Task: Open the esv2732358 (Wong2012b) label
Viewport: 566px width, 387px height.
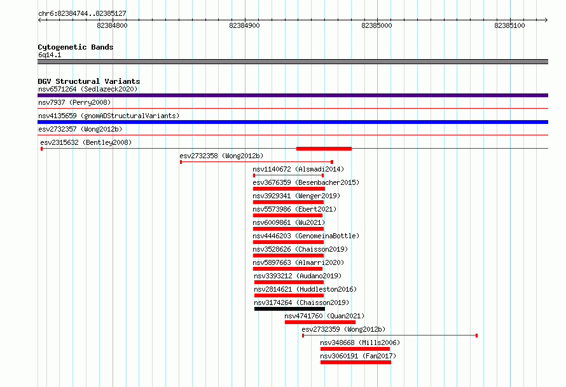Action: (x=221, y=156)
